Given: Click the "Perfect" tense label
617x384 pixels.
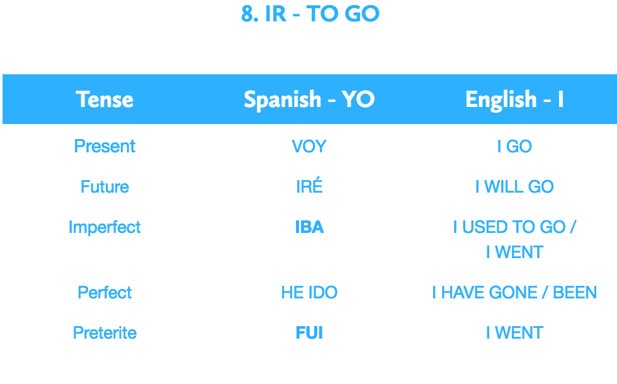Looking at the screenshot, I should click(x=105, y=293).
